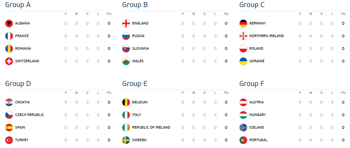Open the GERMANY team link

(x=258, y=23)
